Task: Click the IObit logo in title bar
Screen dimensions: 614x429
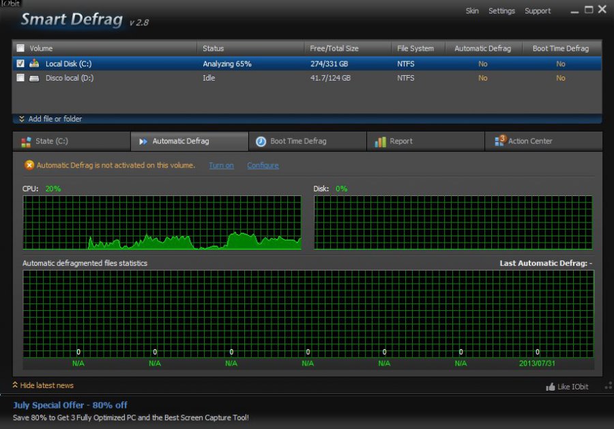Action: coord(10,3)
